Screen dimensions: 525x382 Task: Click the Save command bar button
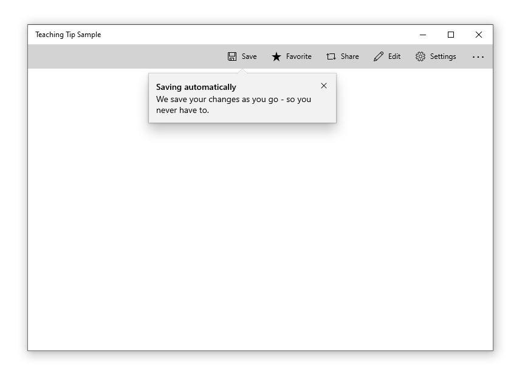click(242, 56)
